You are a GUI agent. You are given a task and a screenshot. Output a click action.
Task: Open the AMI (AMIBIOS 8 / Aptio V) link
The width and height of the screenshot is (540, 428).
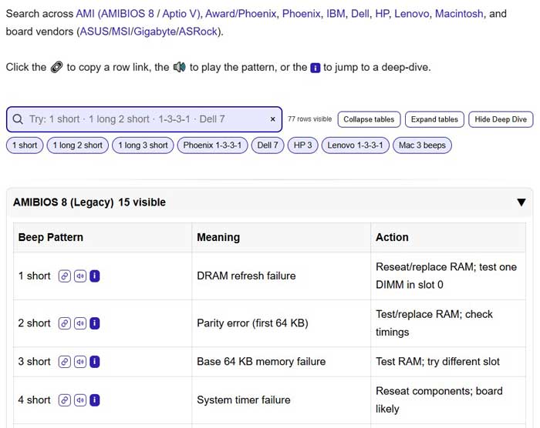138,14
